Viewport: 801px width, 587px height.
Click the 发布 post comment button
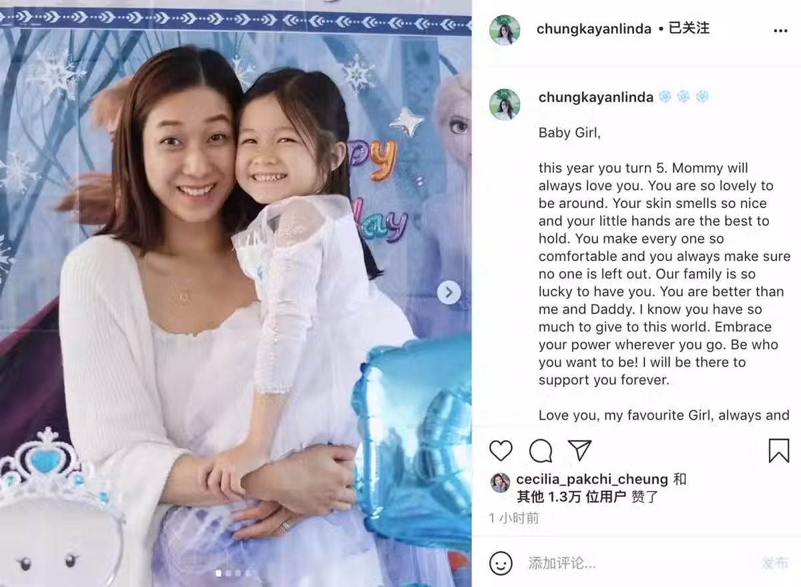(x=774, y=564)
